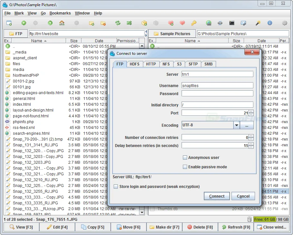293x235 pixels.
Task: Click the Connect button
Action: pos(217,196)
